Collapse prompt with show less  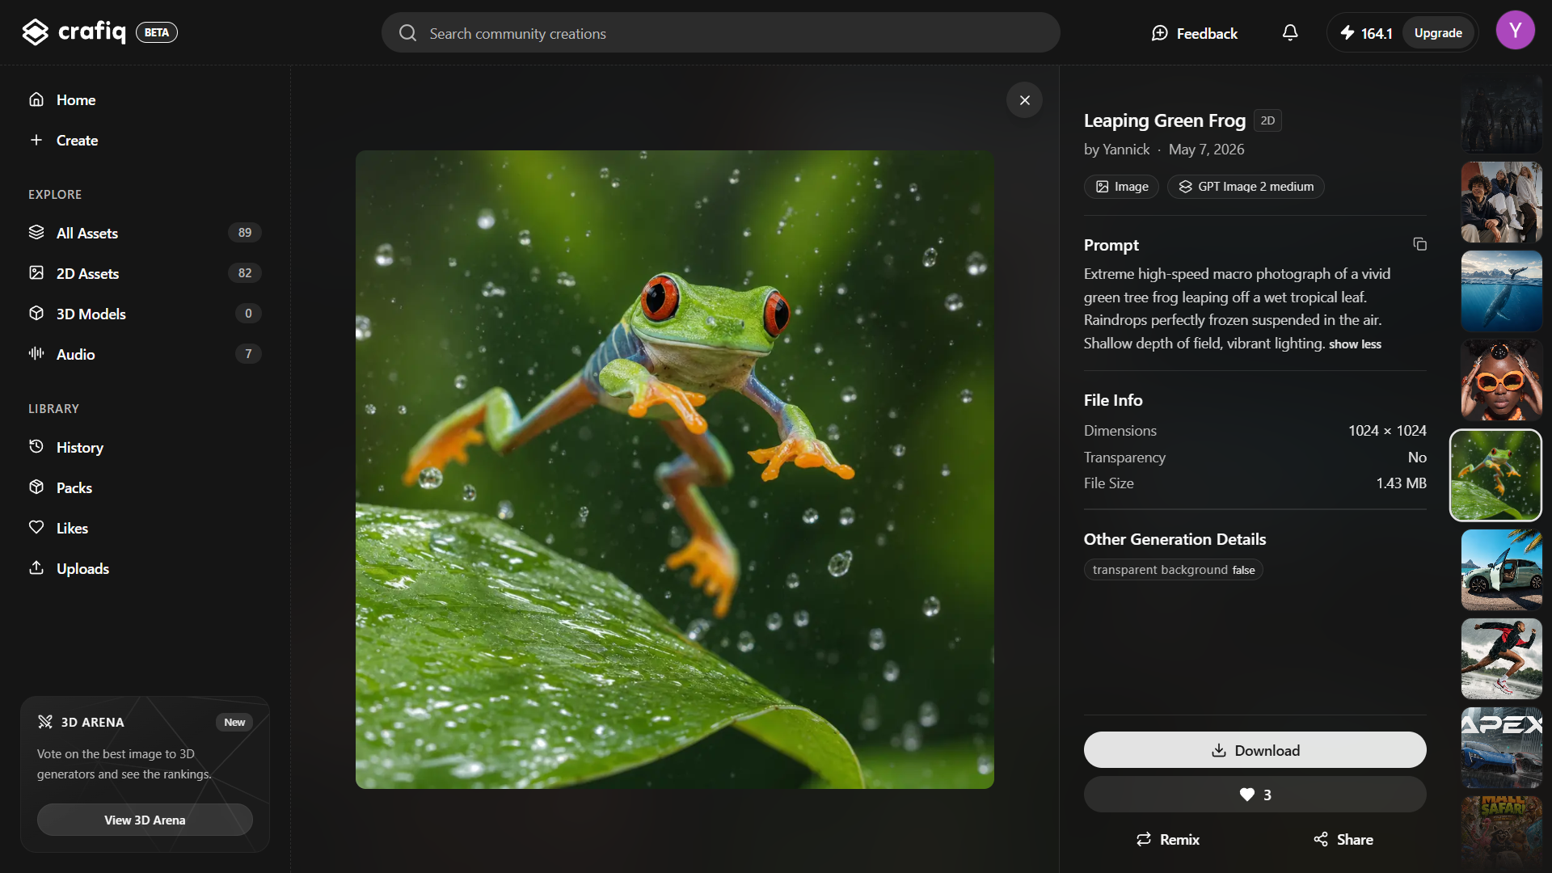click(1355, 344)
